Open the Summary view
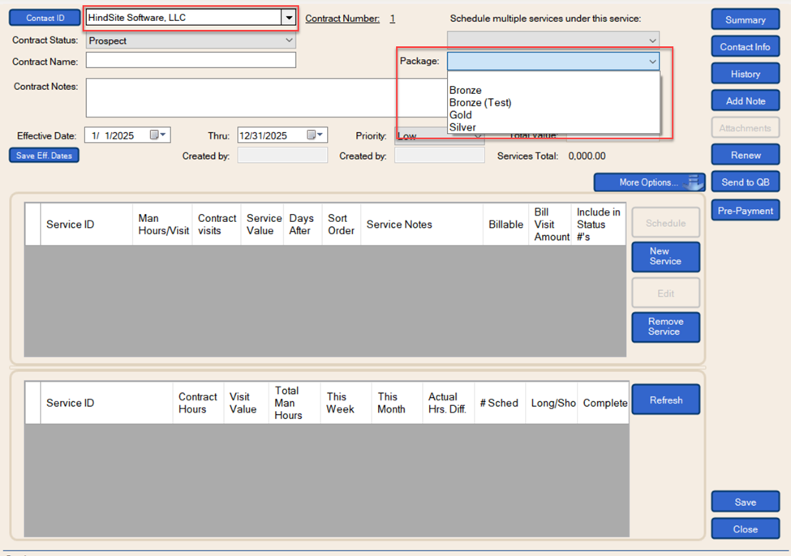The height and width of the screenshot is (556, 791). coord(745,20)
